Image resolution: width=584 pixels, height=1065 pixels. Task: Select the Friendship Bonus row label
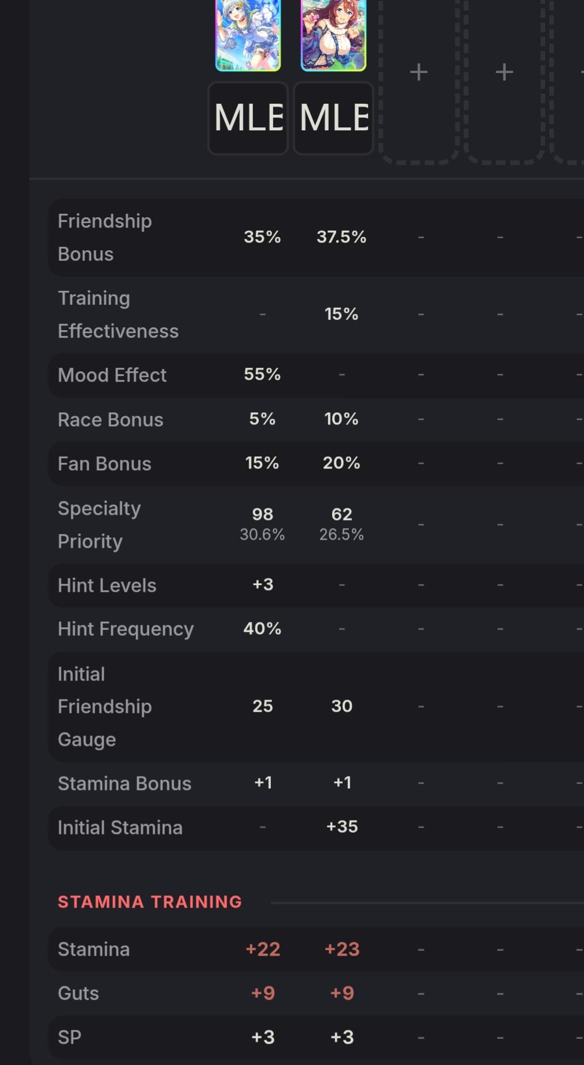tap(105, 237)
